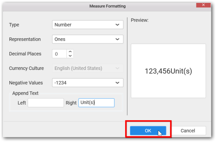Screen dimensions: 216x142
Task: Click the Decimal Places label text
Action: coord(25,54)
